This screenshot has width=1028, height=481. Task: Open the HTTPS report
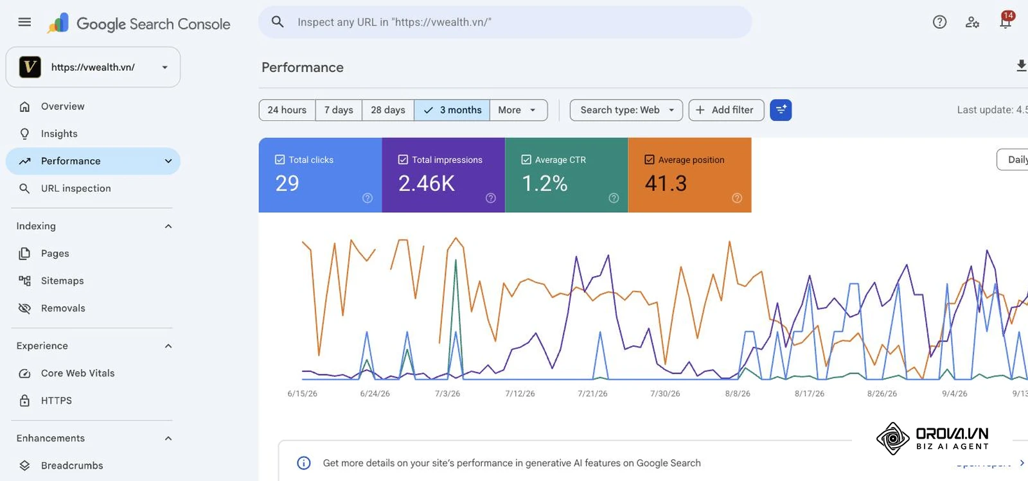point(93,401)
